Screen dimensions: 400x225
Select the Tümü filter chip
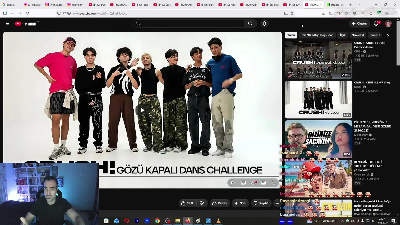(291, 35)
